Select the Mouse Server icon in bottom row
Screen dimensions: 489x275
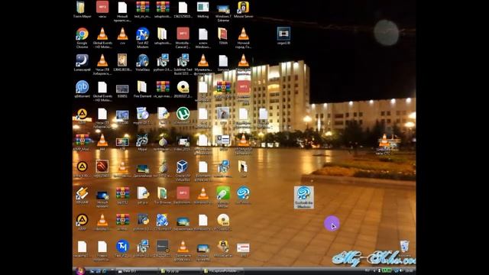(x=223, y=246)
